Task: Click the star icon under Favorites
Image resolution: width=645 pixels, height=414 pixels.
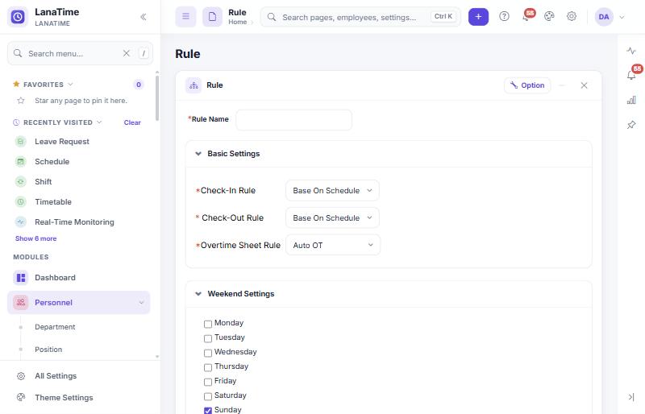Action: (x=21, y=101)
